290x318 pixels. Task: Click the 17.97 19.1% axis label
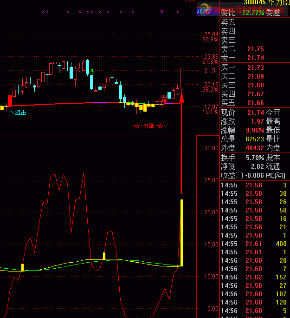coord(211,109)
